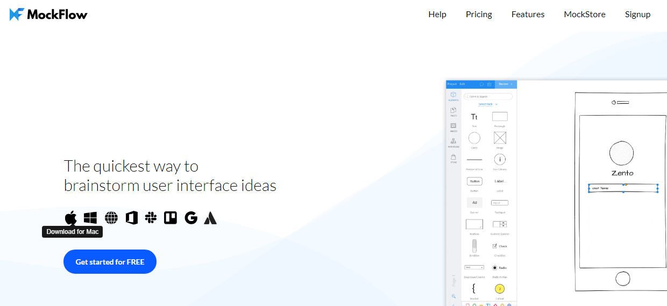The width and height of the screenshot is (667, 306).
Task: Click the Apple Download for Mac icon
Action: pos(70,218)
